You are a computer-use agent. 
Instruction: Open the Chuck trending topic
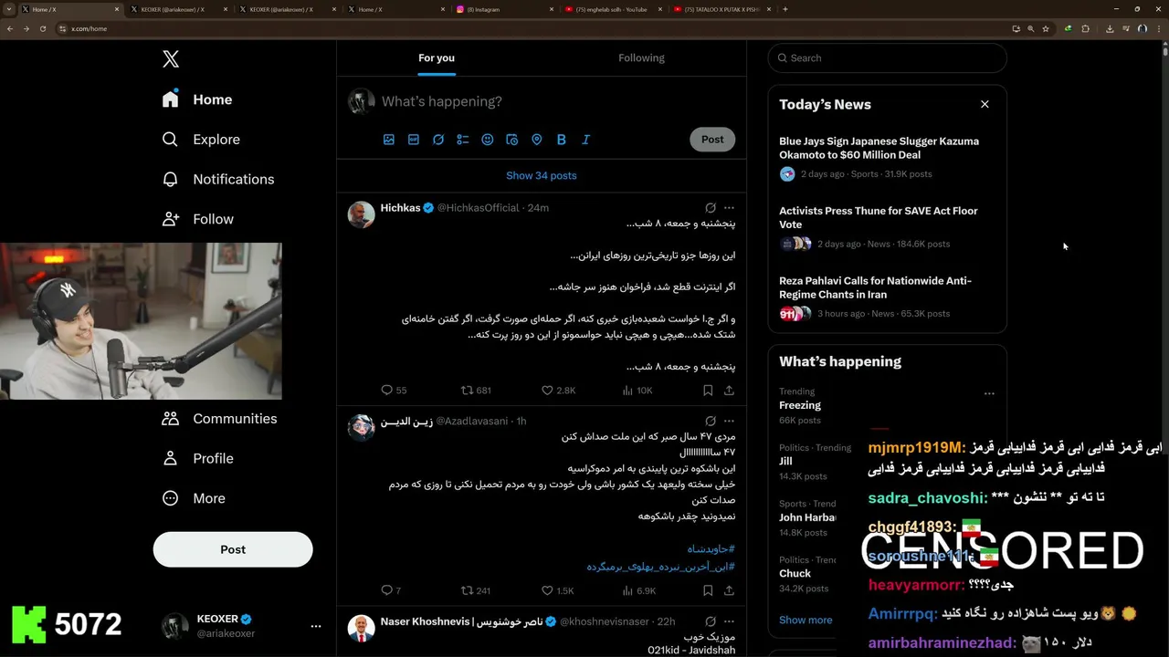point(795,573)
